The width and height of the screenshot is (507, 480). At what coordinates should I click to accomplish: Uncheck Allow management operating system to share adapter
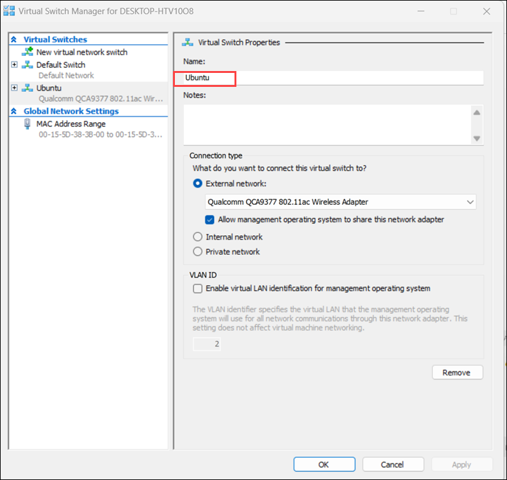tap(210, 220)
